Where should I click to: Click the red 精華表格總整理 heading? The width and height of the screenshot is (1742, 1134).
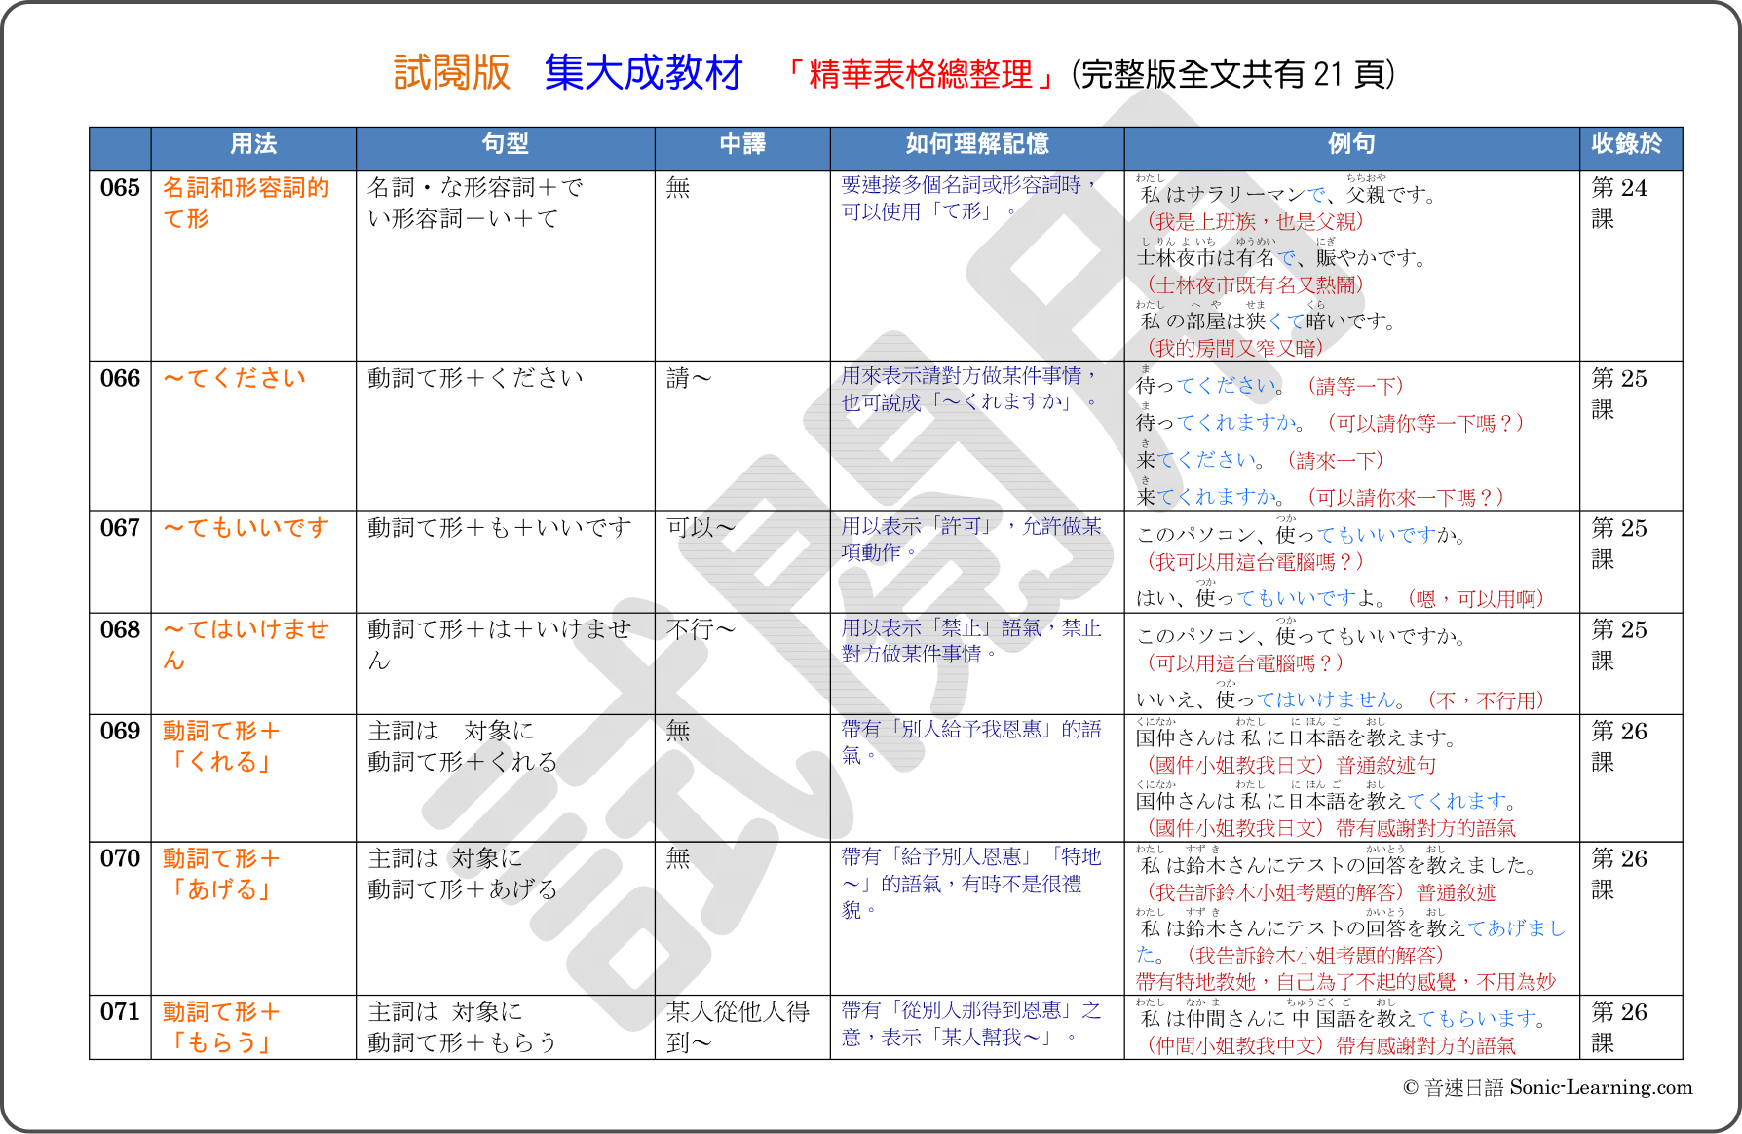(x=920, y=74)
